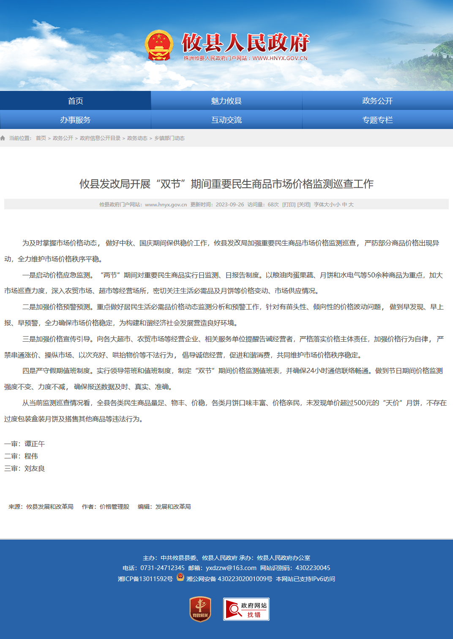Click 湘公网安备 43022302001009号 record link
The height and width of the screenshot is (639, 453).
(229, 579)
